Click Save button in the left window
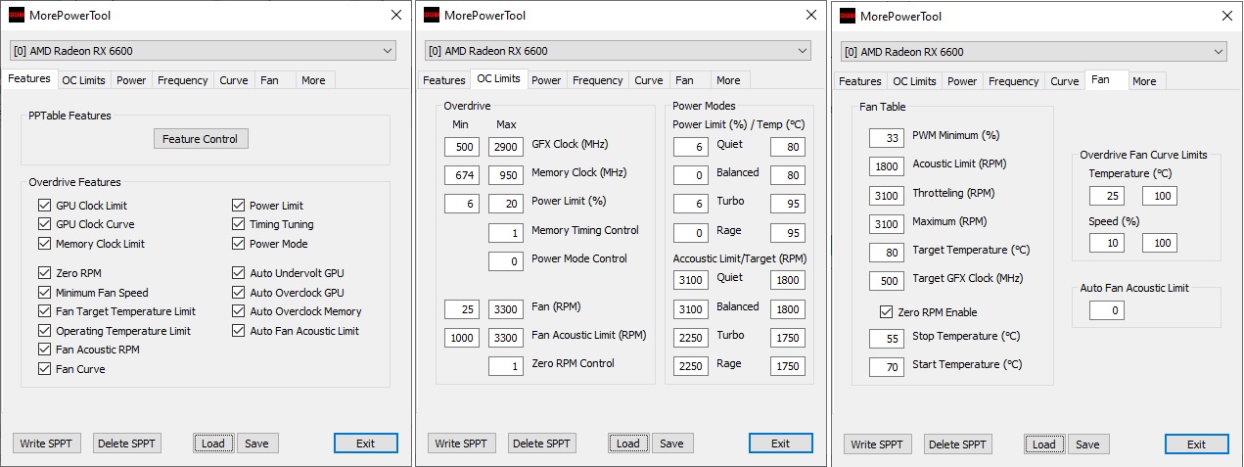Image resolution: width=1244 pixels, height=467 pixels. tap(256, 444)
